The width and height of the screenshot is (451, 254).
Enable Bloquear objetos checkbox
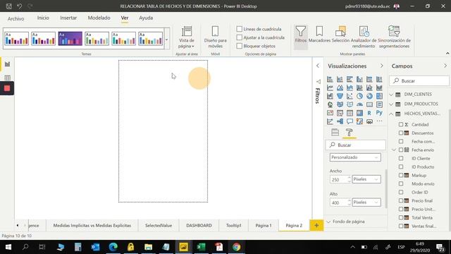[240, 46]
